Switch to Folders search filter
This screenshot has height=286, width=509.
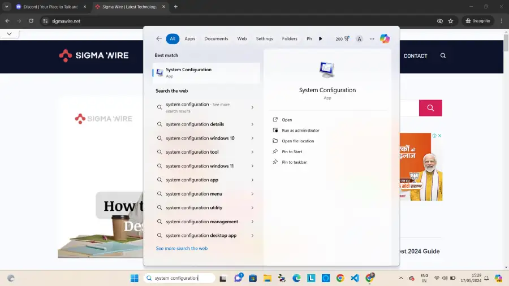[290, 38]
